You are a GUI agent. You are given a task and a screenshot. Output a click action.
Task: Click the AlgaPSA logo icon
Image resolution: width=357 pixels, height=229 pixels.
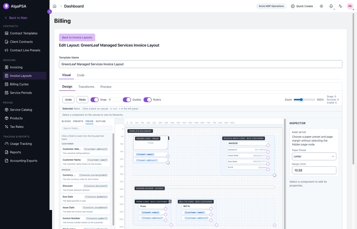6,6
